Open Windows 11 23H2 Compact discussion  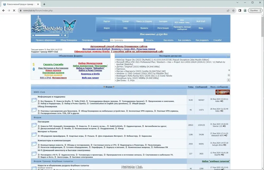tap(142, 73)
